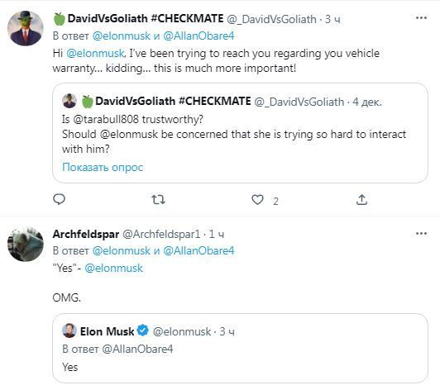The width and height of the screenshot is (440, 390).
Task: Open @elonmusk link in Archfeldspar's reply line
Action: (x=122, y=250)
